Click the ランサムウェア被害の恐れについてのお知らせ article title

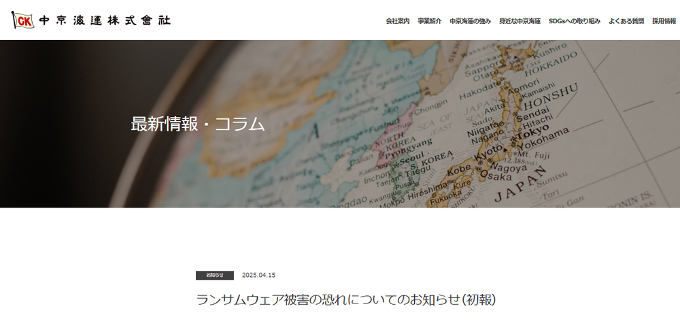pyautogui.click(x=345, y=299)
